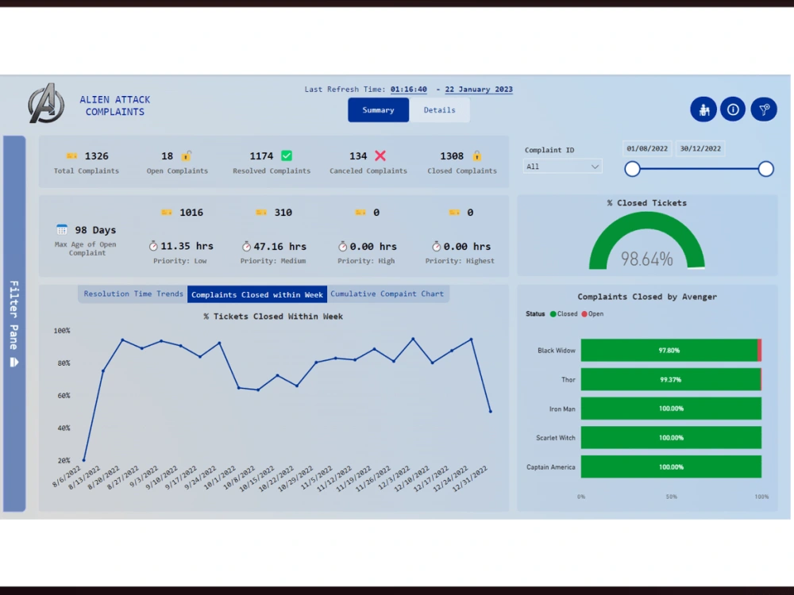Click the red X beside Canceled Complaints
The width and height of the screenshot is (794, 595).
(379, 155)
